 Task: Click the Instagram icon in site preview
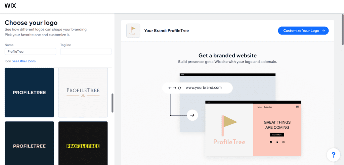tap(284, 142)
